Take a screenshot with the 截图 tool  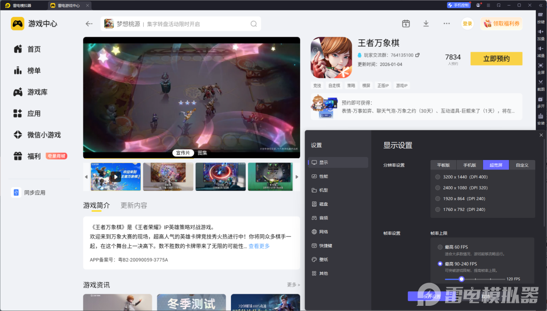point(541,85)
